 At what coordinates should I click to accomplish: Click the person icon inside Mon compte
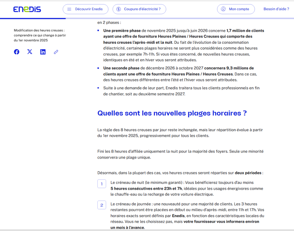[x=223, y=9]
